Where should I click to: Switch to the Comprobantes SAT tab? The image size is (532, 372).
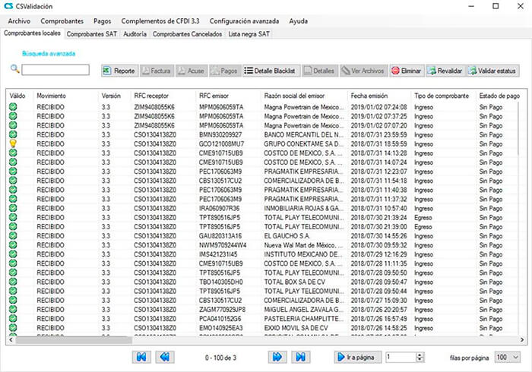(x=90, y=34)
